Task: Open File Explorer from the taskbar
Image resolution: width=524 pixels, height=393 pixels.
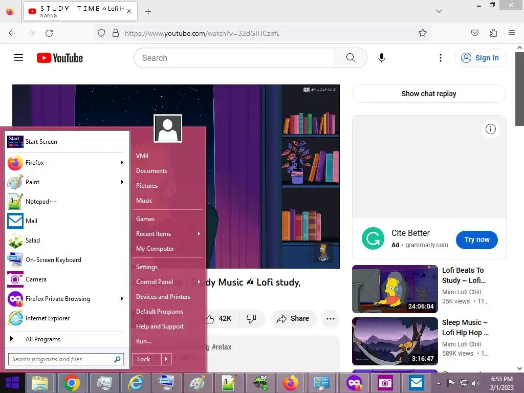Action: click(x=40, y=383)
